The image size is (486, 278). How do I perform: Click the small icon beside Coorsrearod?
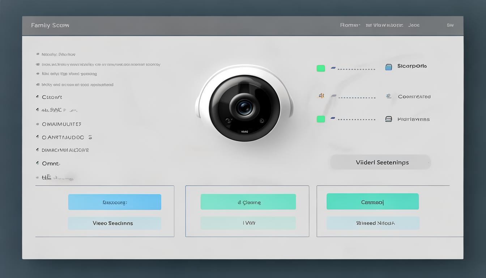coord(388,96)
